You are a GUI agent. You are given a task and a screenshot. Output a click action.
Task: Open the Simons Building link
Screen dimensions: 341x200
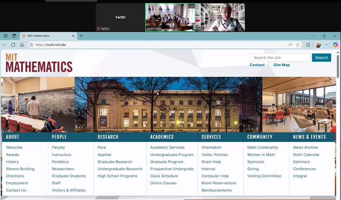20,169
